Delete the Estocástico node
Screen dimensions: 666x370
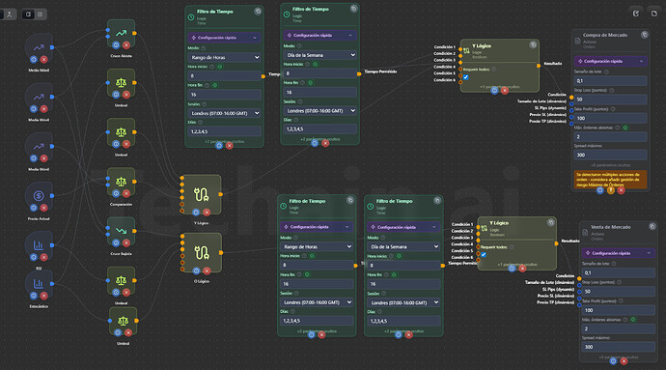click(43, 296)
